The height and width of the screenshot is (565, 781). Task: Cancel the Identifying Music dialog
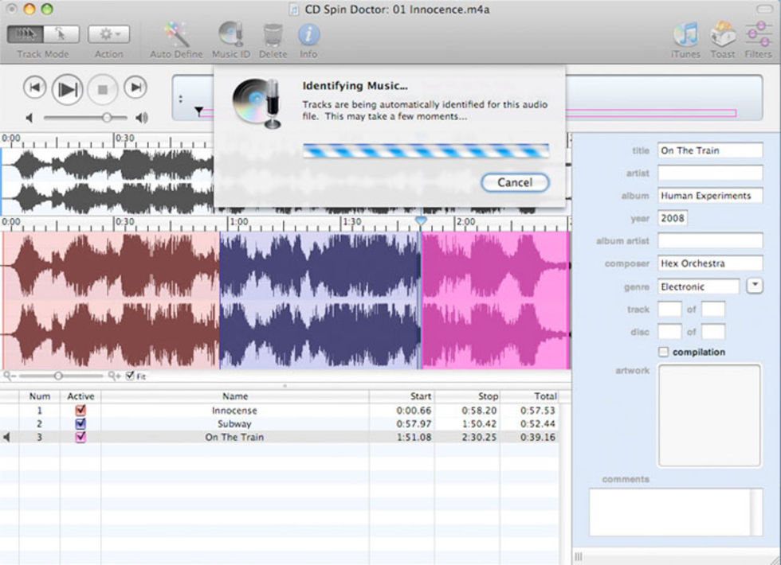(515, 182)
